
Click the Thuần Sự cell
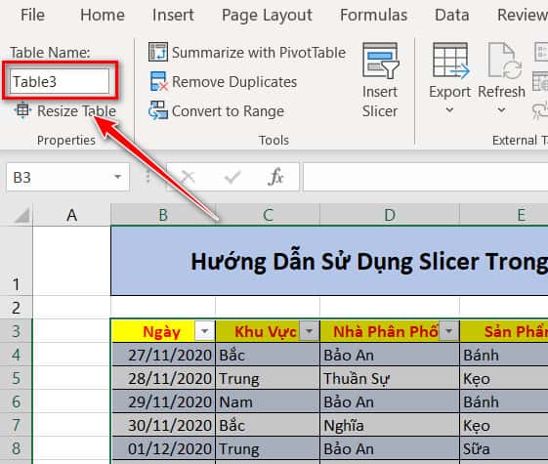coord(390,378)
